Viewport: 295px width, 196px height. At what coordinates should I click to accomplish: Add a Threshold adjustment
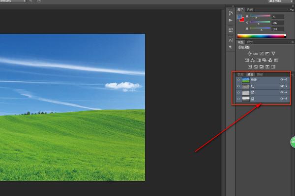pyautogui.click(x=262, y=67)
